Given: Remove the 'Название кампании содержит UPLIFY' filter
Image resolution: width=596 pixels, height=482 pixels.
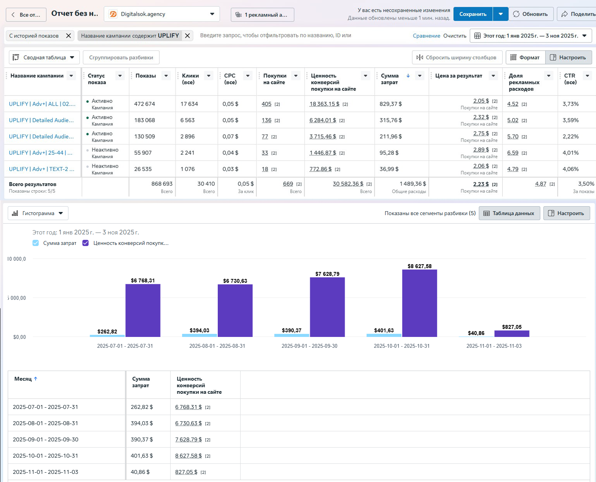Looking at the screenshot, I should 187,36.
